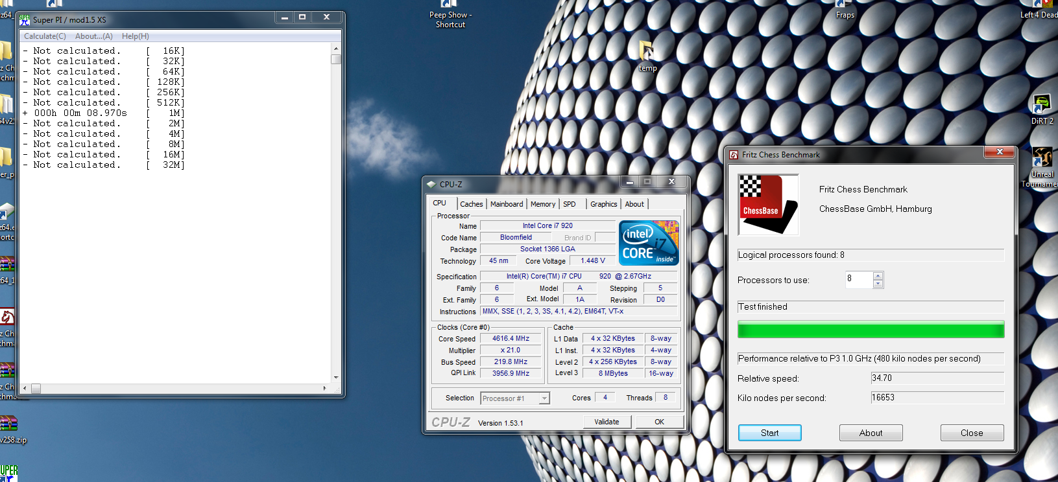Switch to the Memory tab in CPU-Z
Image resolution: width=1058 pixels, height=482 pixels.
543,204
